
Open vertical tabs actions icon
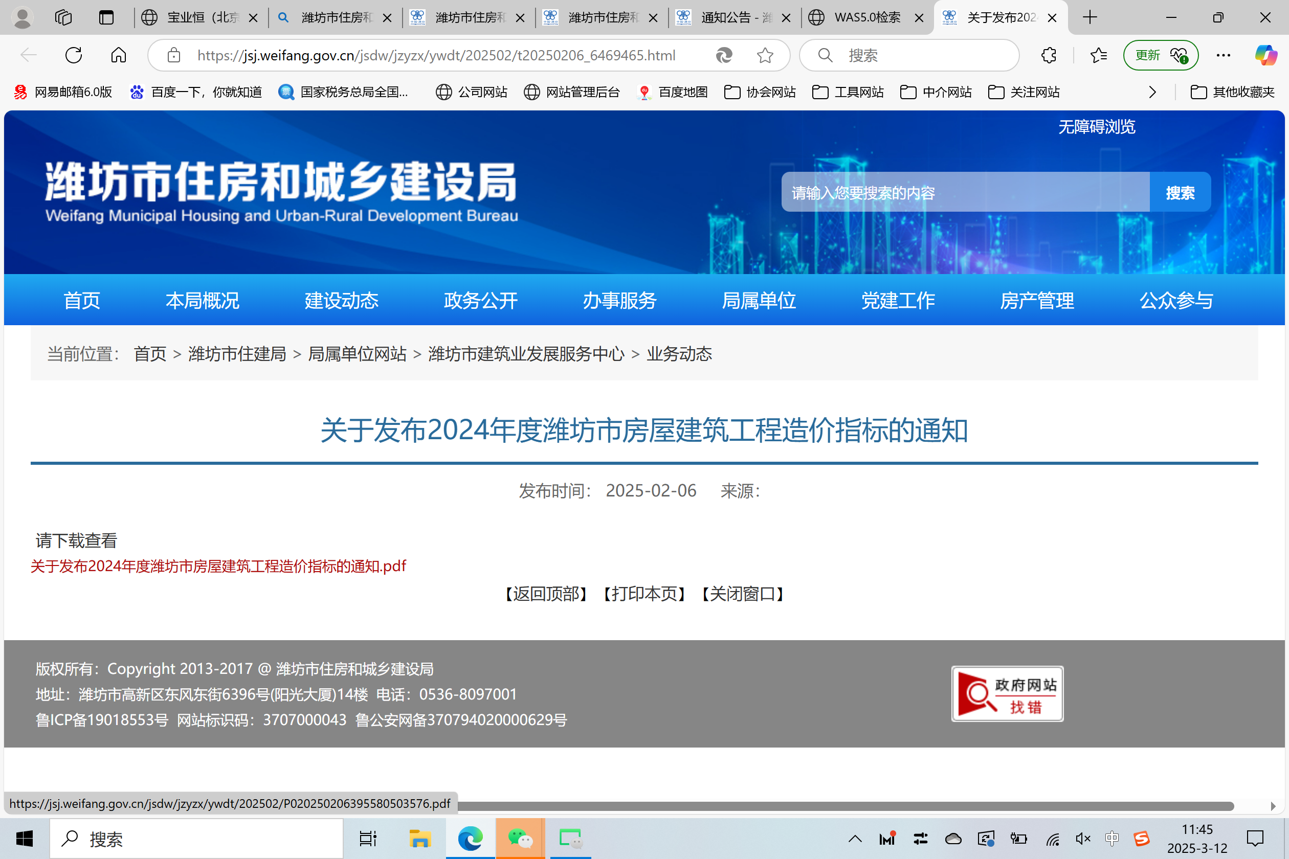click(106, 17)
